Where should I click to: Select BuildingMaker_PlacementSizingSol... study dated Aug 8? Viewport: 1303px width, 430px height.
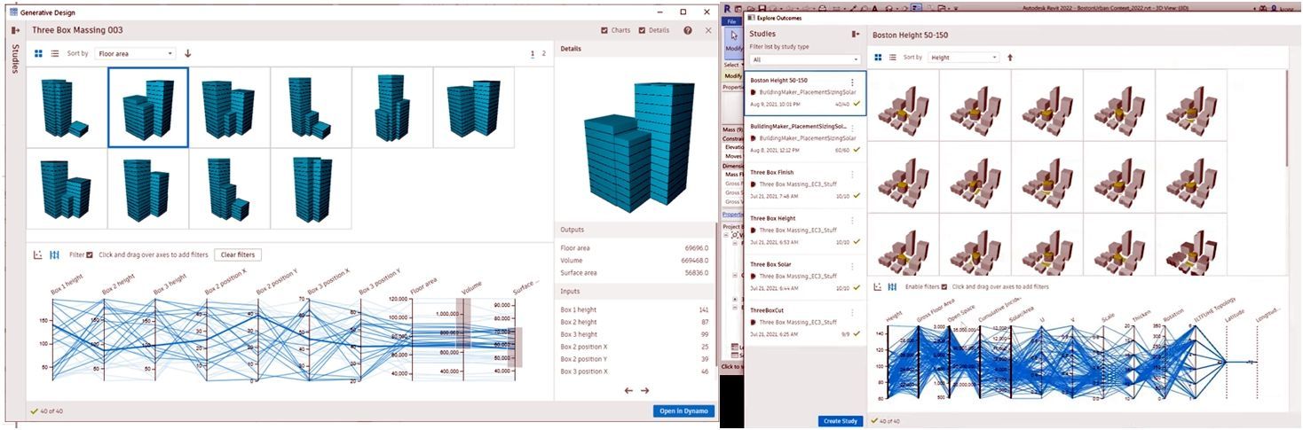[804, 138]
